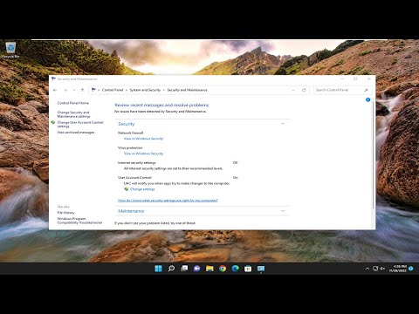Click the window vertical scrollbar

point(373,154)
